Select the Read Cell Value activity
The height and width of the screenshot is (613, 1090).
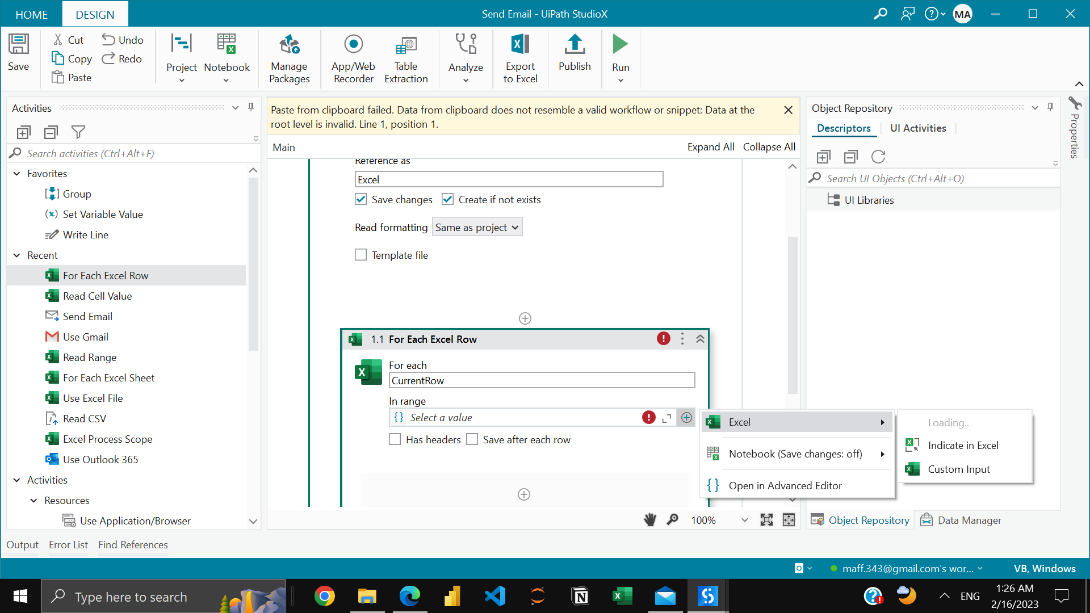(126, 296)
